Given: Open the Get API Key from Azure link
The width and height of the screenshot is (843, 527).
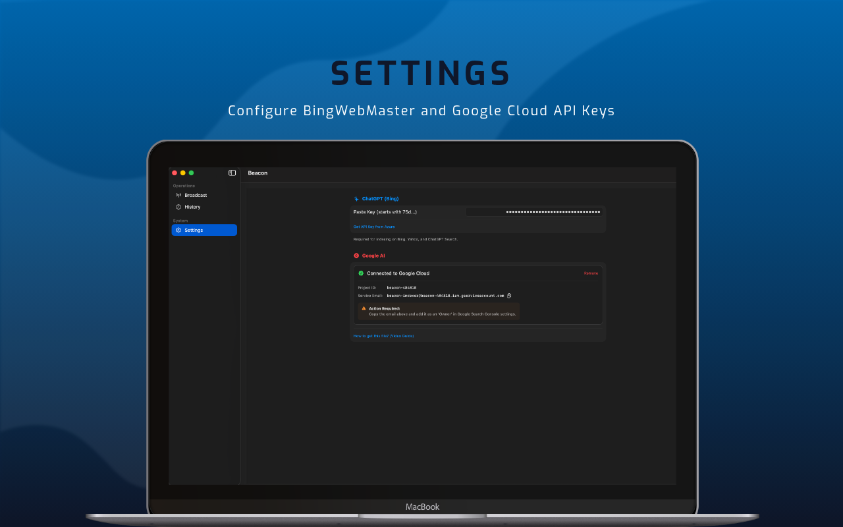Looking at the screenshot, I should tap(374, 227).
